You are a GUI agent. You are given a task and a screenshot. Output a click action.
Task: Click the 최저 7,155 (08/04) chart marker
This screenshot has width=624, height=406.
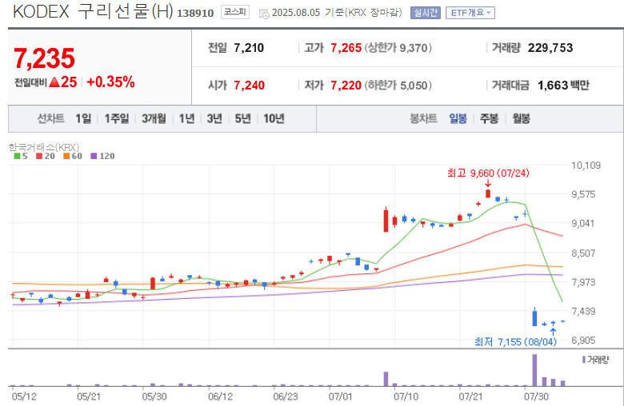point(515,341)
